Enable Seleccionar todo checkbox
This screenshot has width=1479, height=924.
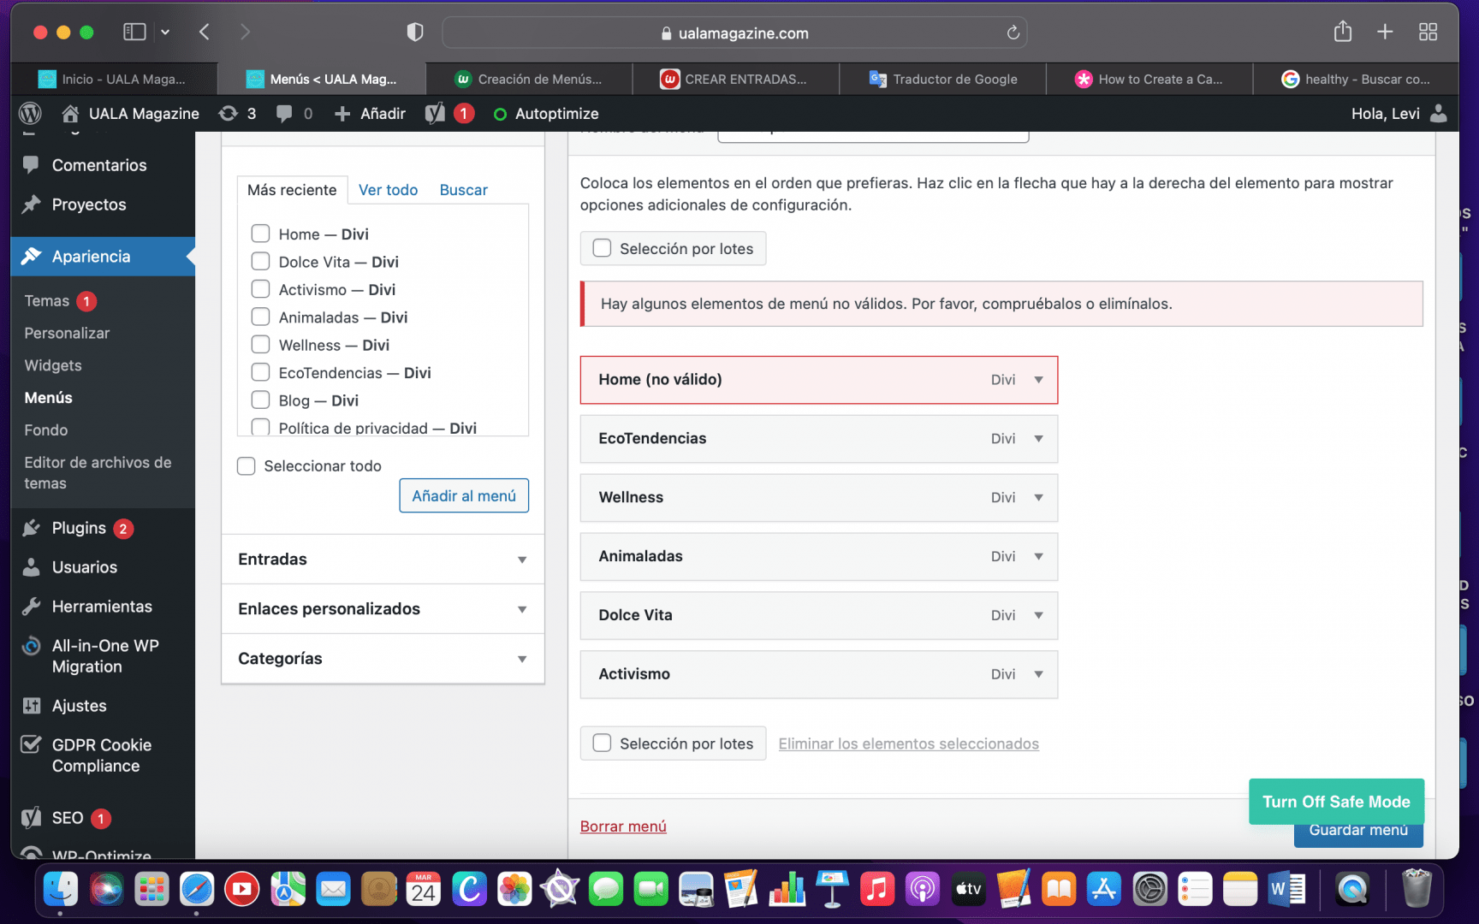246,465
